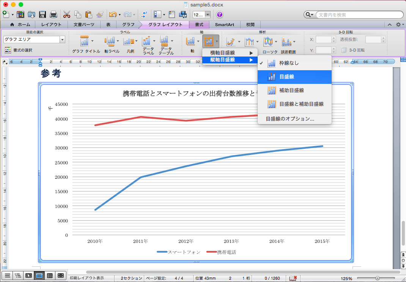This screenshot has width=406, height=282.
Task: Switch to the 校閲 tab
Action: tap(250, 25)
